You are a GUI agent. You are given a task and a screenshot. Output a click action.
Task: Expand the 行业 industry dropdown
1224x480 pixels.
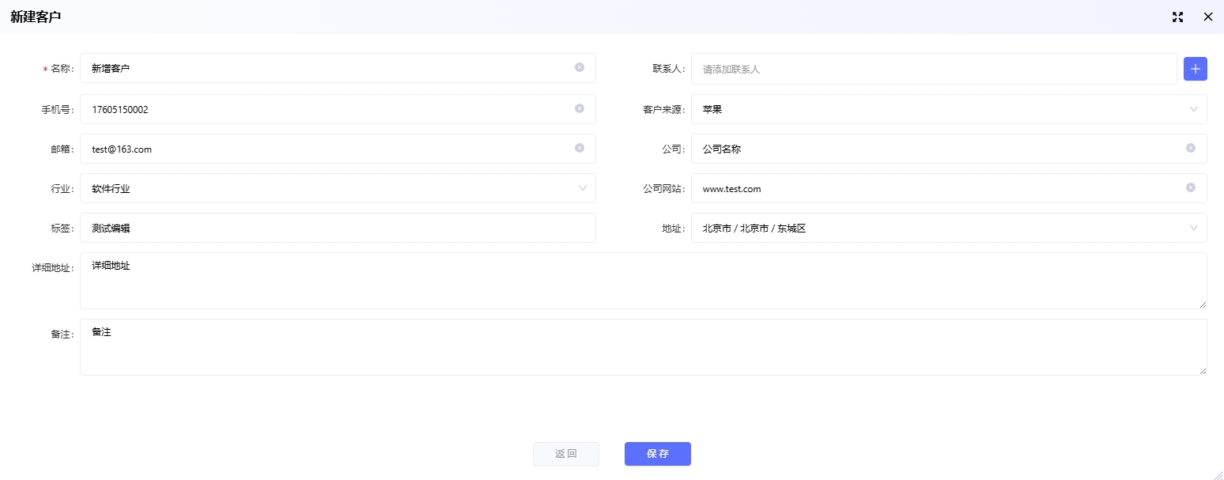point(338,188)
